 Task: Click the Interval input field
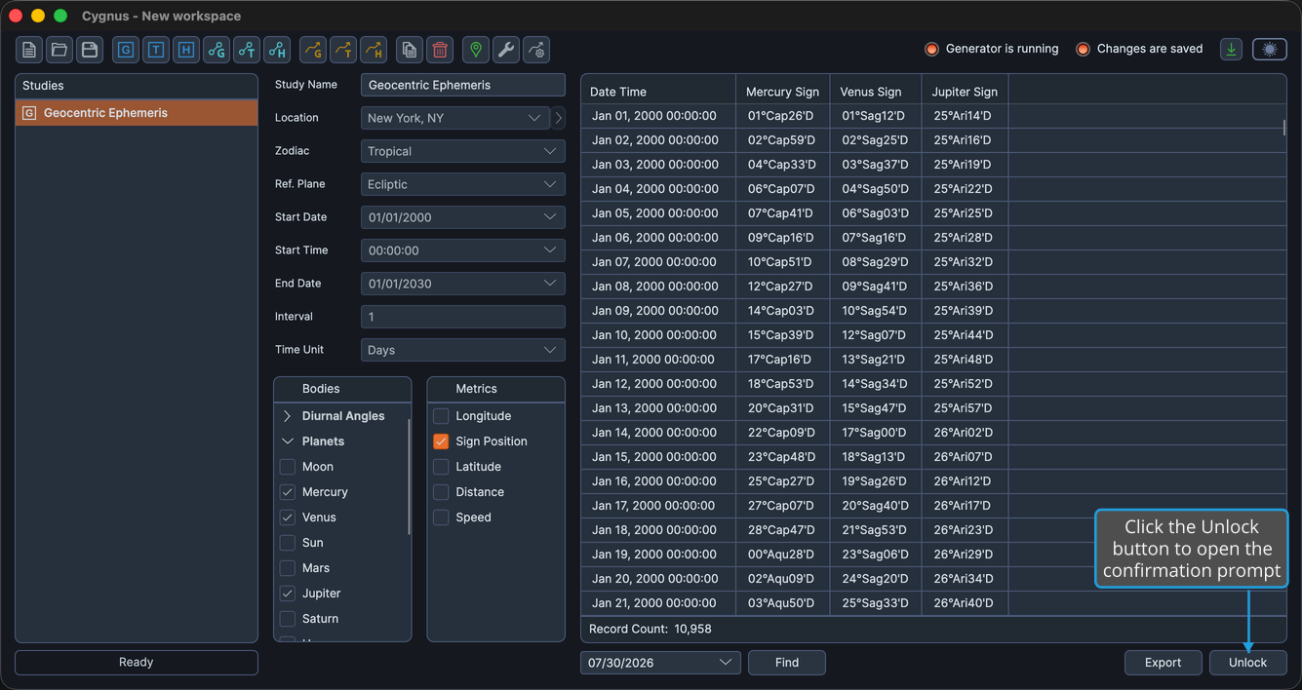pos(463,317)
